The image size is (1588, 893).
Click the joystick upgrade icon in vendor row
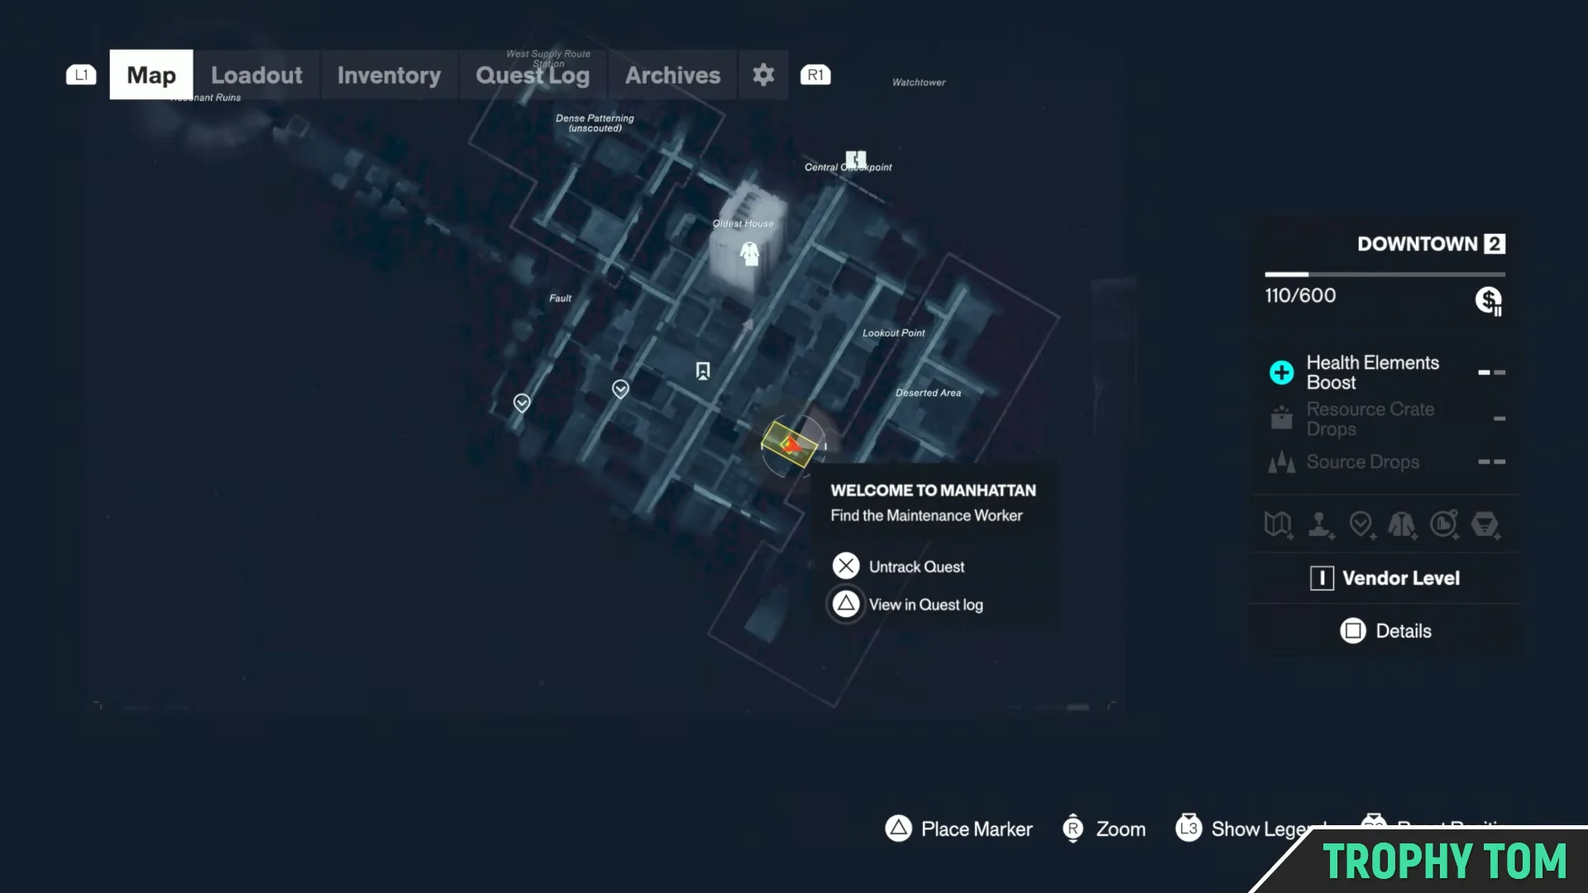tap(1320, 524)
